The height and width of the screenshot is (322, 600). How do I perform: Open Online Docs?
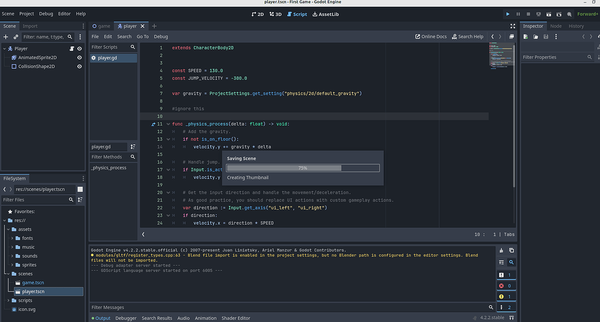[431, 37]
